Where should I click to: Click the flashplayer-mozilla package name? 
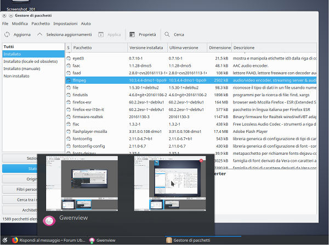90,131
